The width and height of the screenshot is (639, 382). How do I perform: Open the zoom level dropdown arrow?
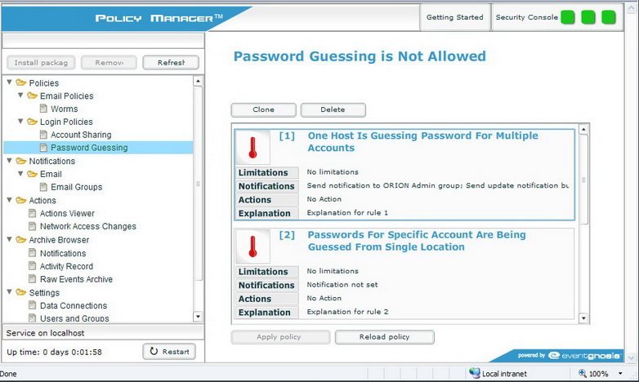point(620,374)
